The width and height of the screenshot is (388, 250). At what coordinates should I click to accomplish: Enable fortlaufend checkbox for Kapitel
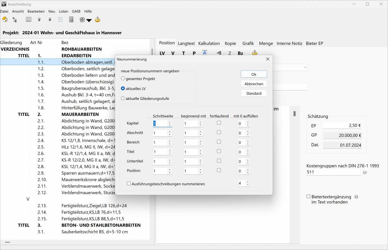(219, 123)
